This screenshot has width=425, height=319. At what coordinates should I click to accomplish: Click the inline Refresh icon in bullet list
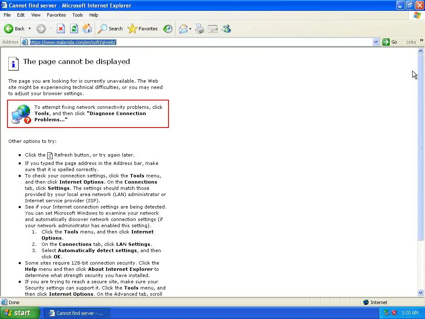[50, 155]
